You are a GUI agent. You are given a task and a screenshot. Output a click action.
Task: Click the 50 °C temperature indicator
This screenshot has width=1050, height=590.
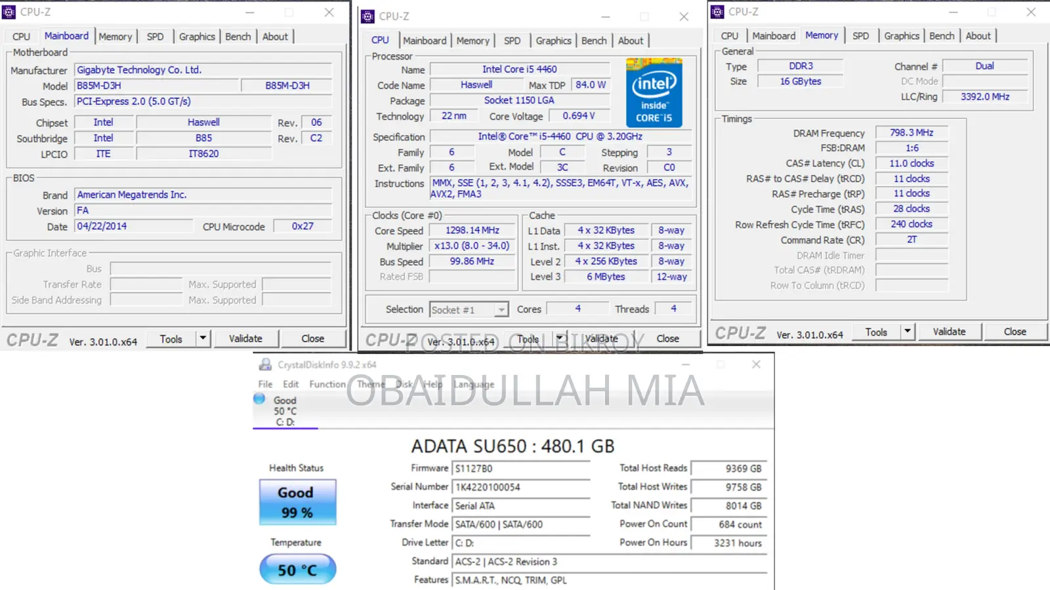298,570
